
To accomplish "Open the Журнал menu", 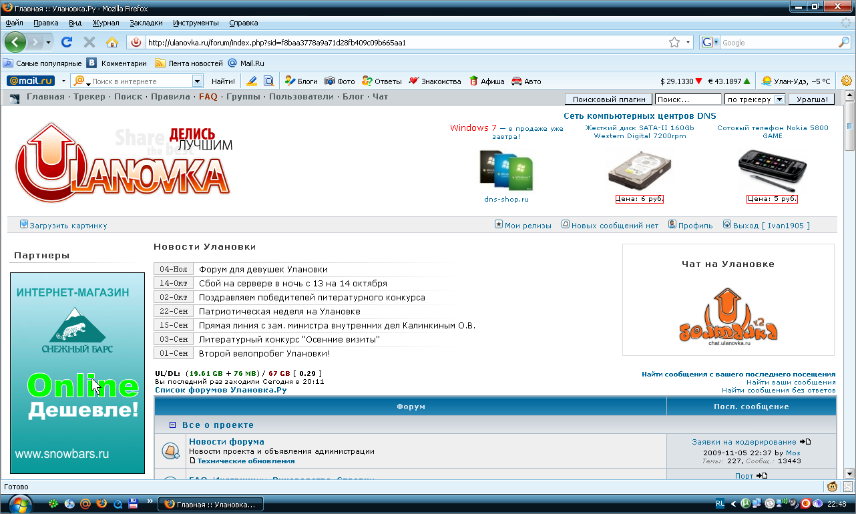I will pyautogui.click(x=105, y=23).
